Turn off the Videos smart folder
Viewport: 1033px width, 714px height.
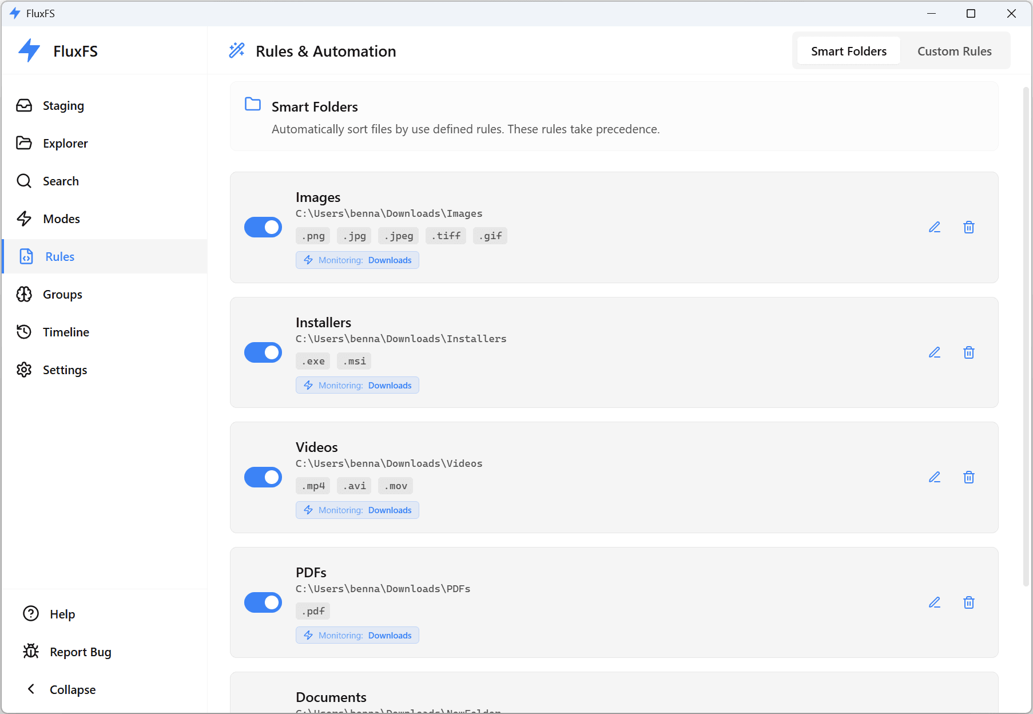[x=263, y=477]
